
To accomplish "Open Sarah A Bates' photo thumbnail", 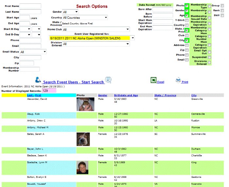I will 83,139.
